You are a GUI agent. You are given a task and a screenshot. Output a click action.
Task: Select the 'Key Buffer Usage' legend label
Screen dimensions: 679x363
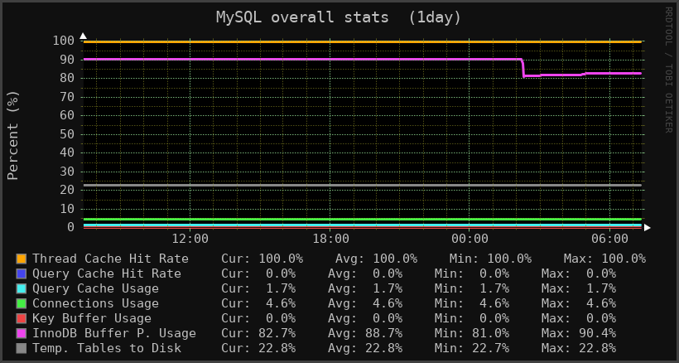tap(92, 318)
